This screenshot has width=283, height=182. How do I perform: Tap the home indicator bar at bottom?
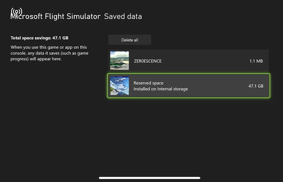(149, 178)
